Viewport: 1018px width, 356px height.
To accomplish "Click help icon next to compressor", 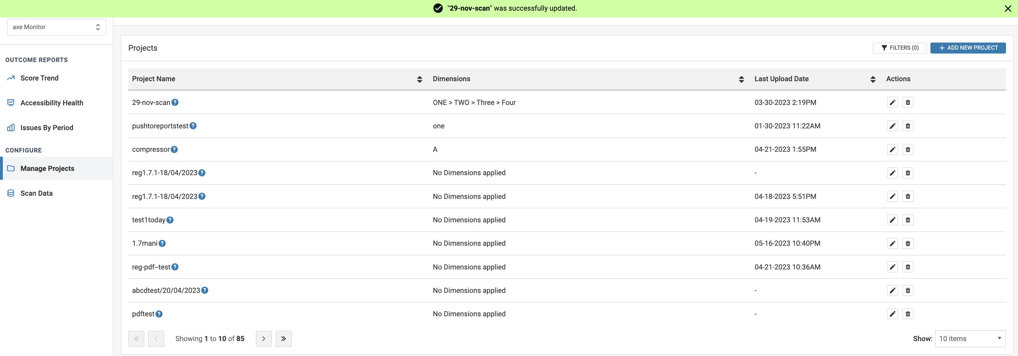I will [174, 149].
